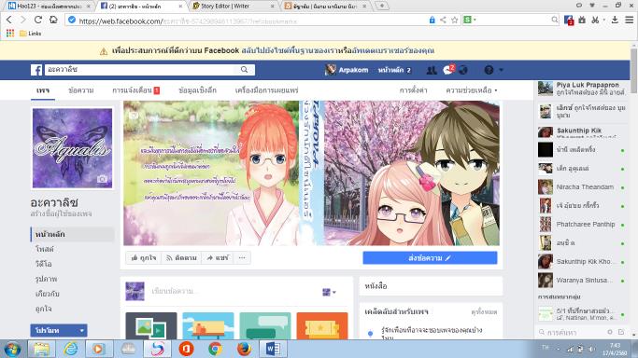Open Chrome from taskbar
The image size is (638, 358).
point(215,349)
